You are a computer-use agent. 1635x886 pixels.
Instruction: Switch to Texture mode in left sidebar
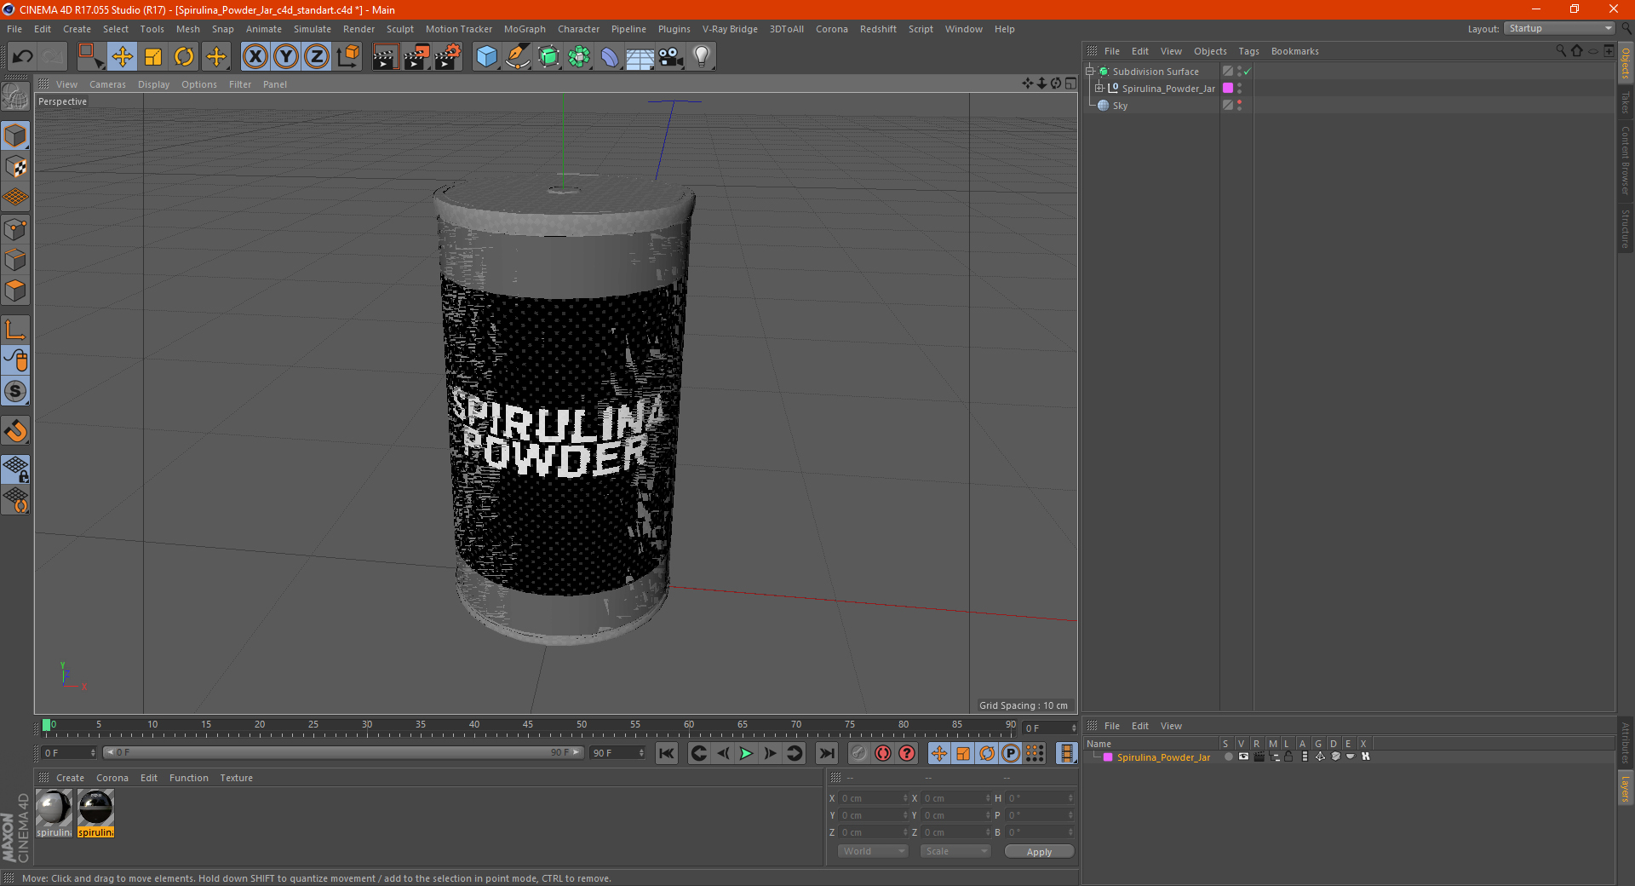tap(15, 167)
